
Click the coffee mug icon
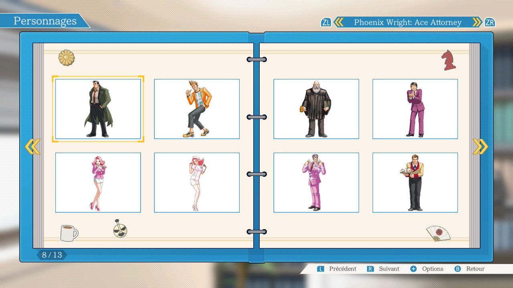click(69, 233)
